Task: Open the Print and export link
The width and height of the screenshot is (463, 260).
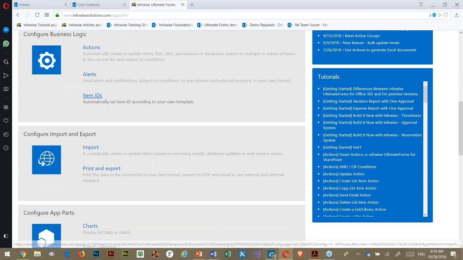Action: pos(102,168)
